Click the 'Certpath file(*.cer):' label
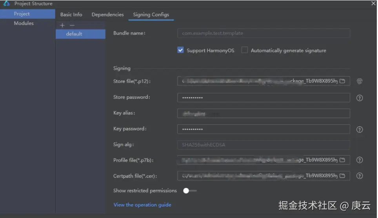 (x=135, y=176)
